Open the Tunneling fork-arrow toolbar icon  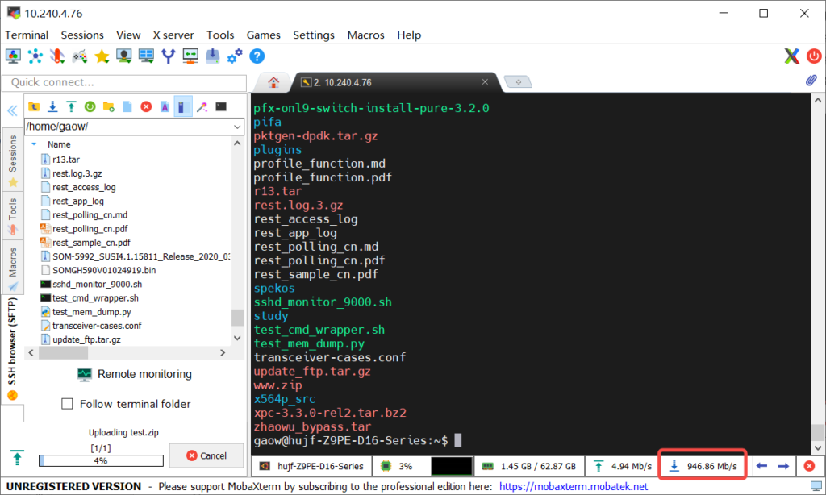[x=168, y=56]
